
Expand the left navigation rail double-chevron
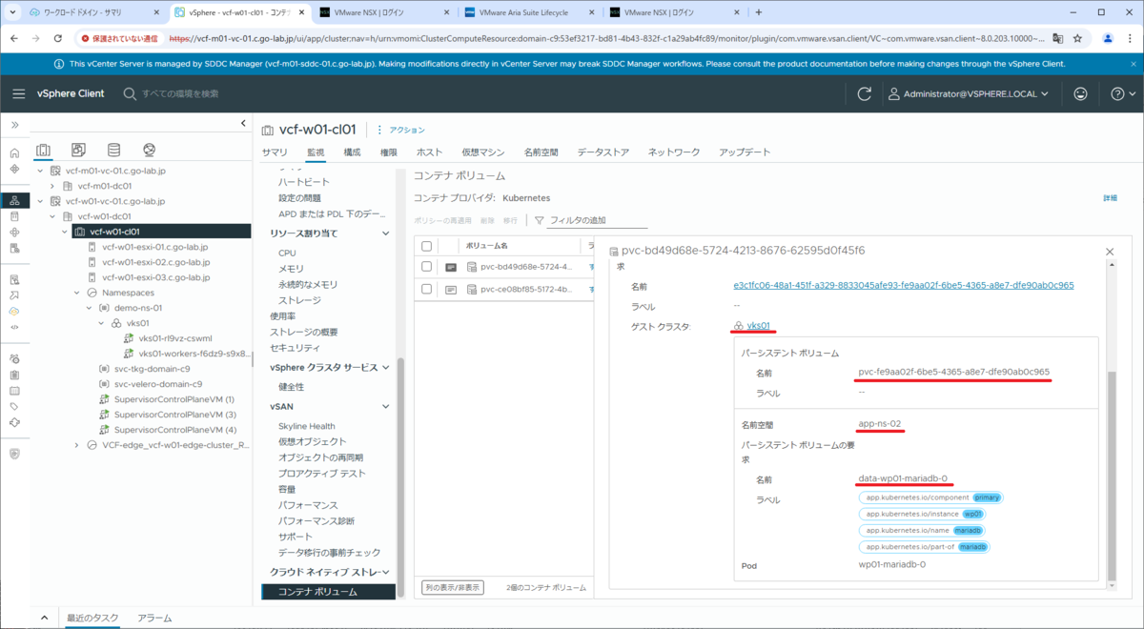tap(14, 125)
